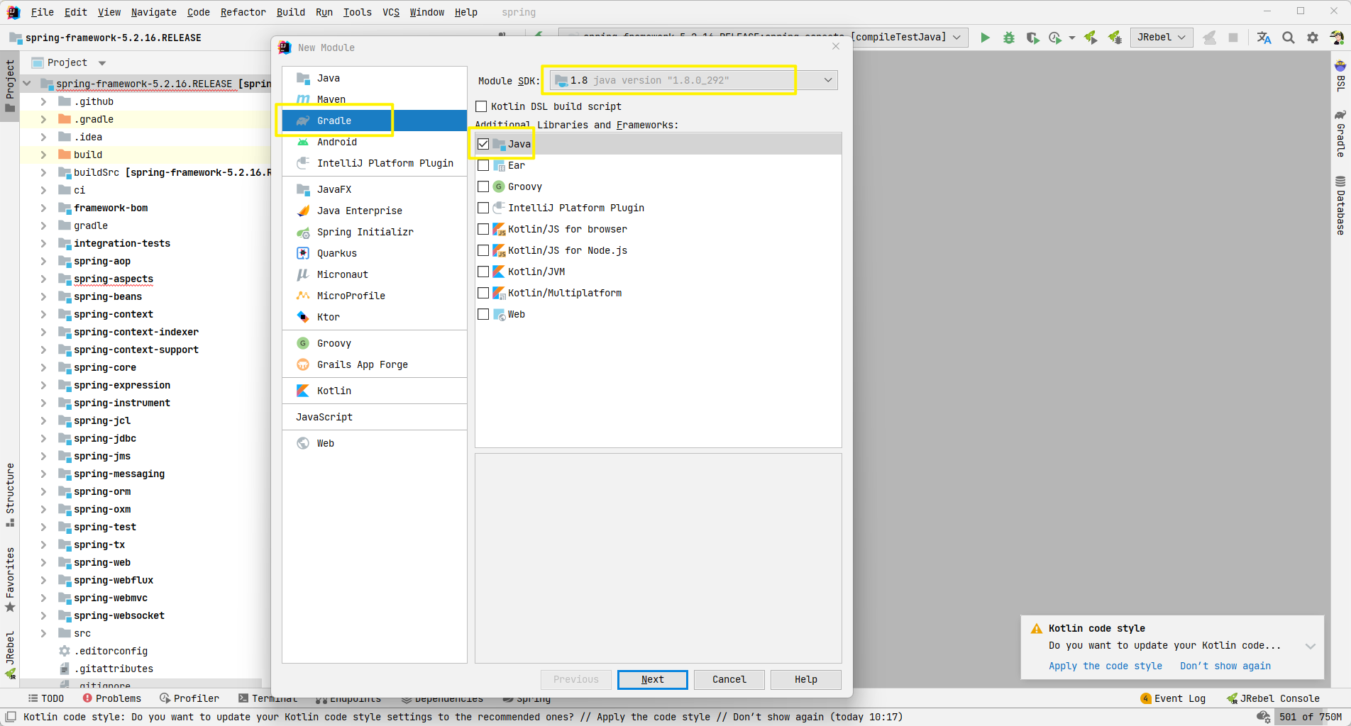1351x726 pixels.
Task: Run the project with the green Run icon
Action: pos(985,38)
